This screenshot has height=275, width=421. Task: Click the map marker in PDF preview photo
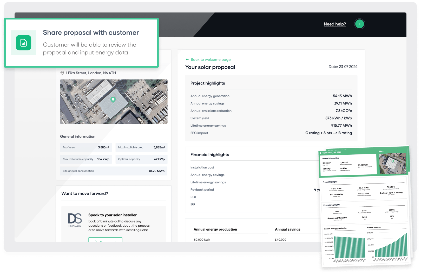click(x=393, y=161)
